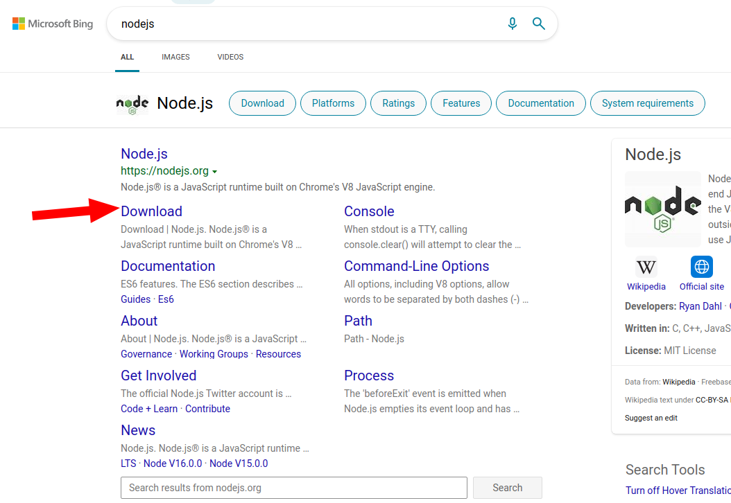
Task: Open the Process sublink
Action: (369, 376)
